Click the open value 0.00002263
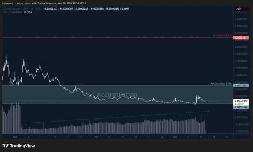The width and height of the screenshot is (253, 152). coord(51,9)
